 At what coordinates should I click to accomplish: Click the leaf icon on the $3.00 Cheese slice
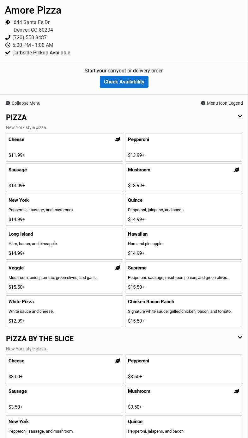pos(117,361)
